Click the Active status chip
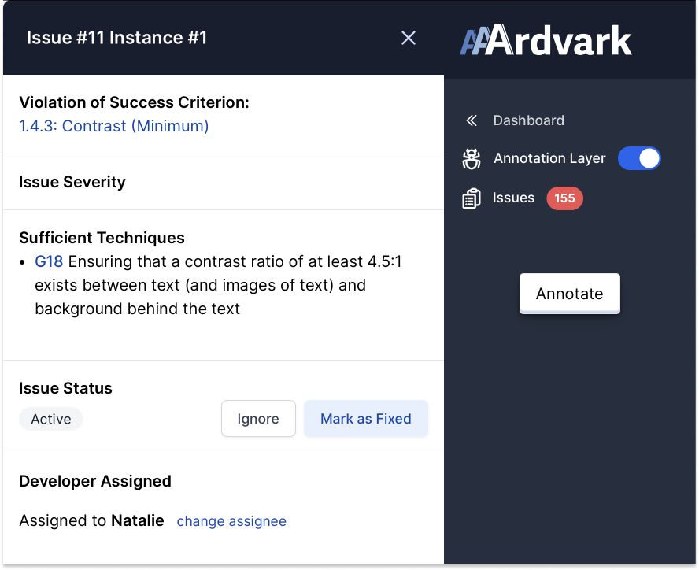Screen dimensions: 699x570 coord(50,419)
